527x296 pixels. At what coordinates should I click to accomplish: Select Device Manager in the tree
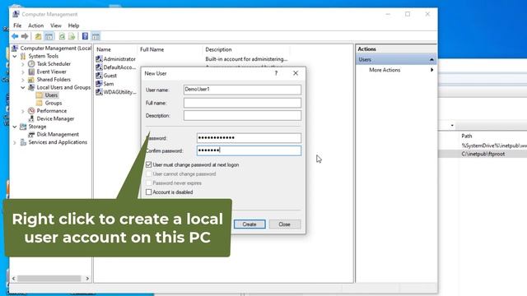coord(55,118)
